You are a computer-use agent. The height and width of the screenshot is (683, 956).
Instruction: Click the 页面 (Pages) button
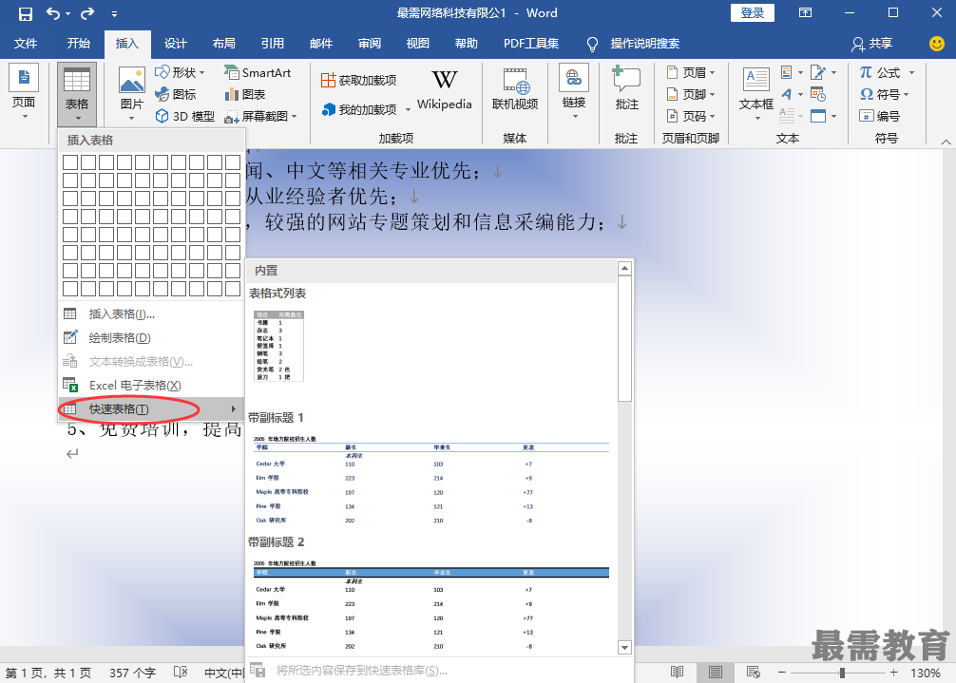(x=24, y=92)
